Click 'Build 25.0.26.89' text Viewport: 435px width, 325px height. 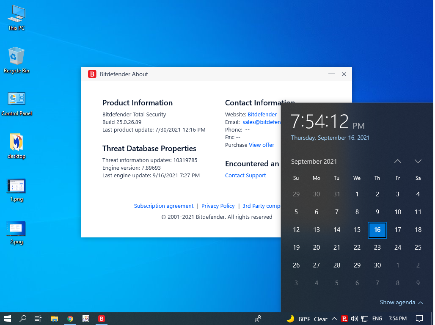(122, 122)
